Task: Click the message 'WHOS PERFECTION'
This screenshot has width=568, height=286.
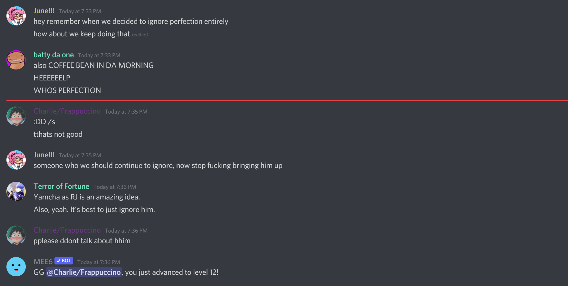Action: [67, 90]
